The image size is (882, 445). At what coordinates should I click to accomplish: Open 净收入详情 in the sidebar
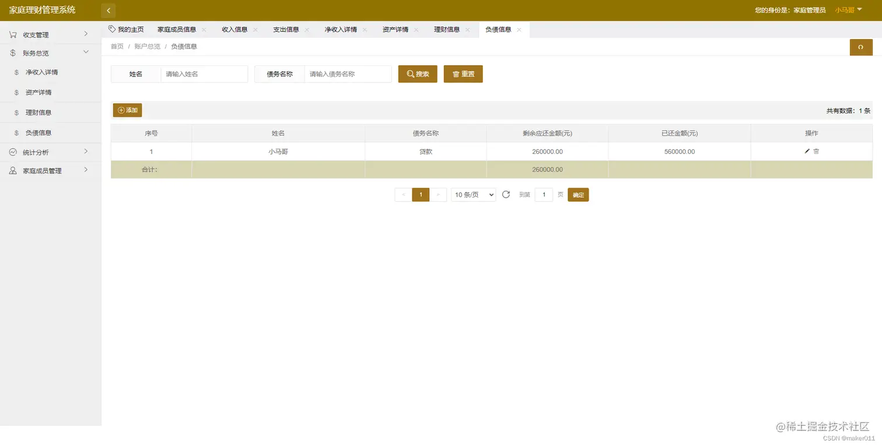(x=51, y=72)
